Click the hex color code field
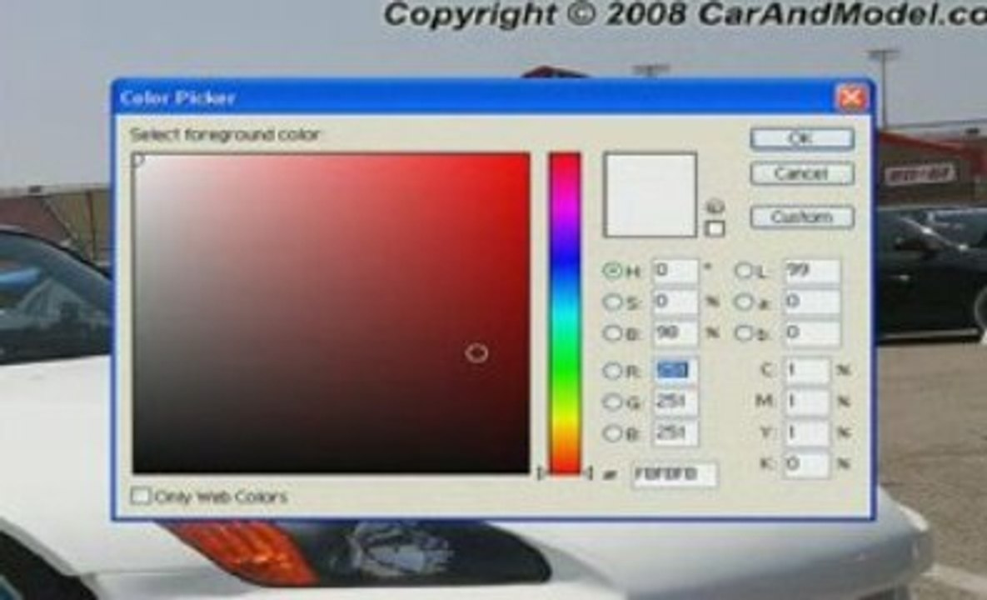Image resolution: width=987 pixels, height=600 pixels. 674,475
